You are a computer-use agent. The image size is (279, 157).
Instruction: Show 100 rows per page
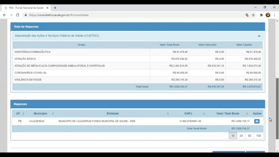(x=259, y=136)
